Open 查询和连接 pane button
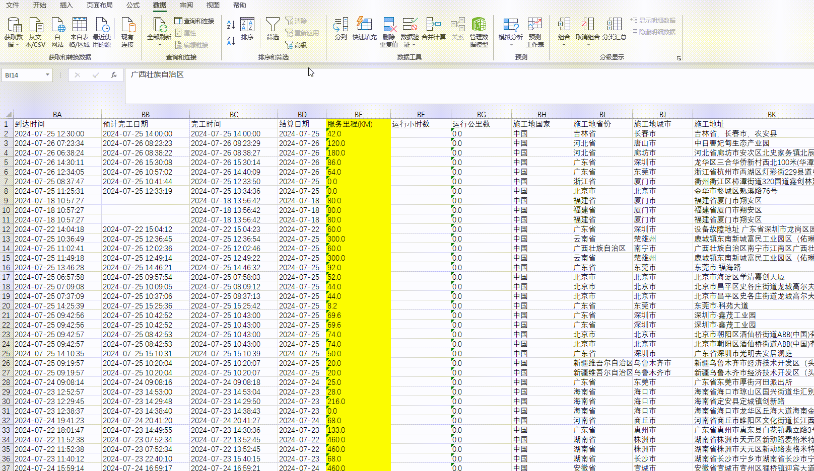The height and width of the screenshot is (471, 814). 194,21
